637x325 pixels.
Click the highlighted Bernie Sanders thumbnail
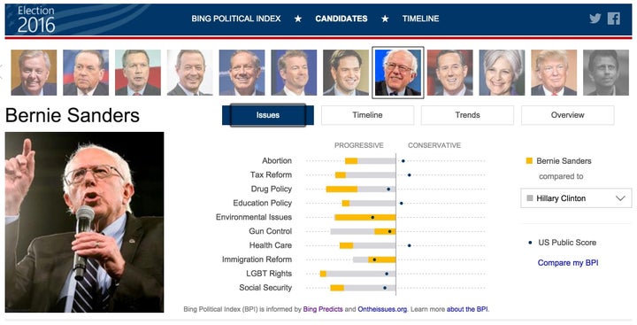(398, 73)
